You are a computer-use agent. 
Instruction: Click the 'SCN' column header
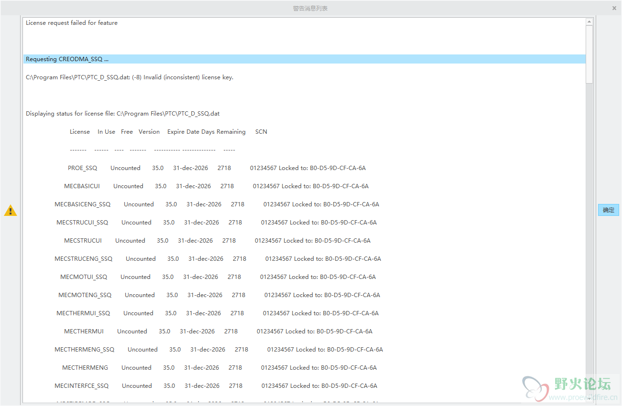[261, 132]
